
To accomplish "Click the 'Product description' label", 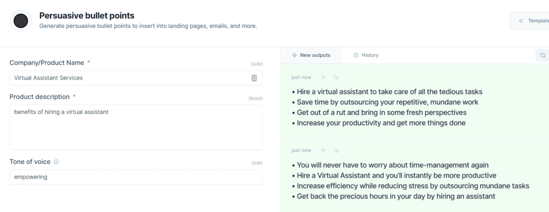I will tap(40, 97).
